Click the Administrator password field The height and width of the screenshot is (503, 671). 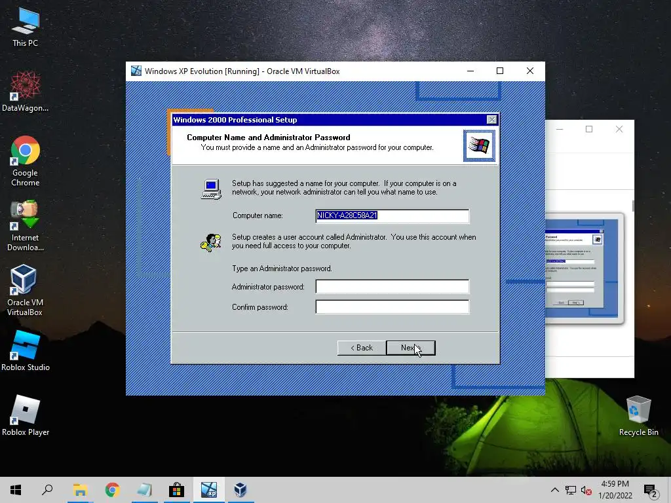click(393, 287)
